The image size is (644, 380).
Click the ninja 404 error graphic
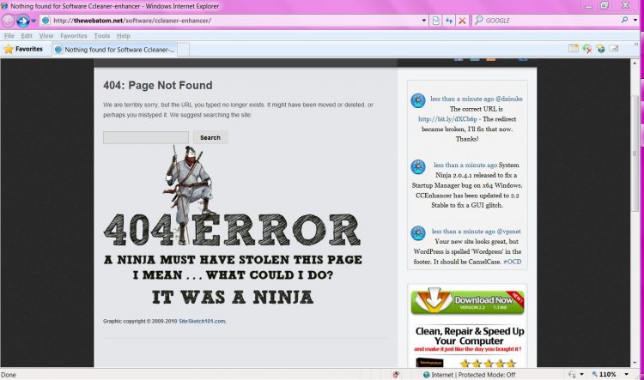coord(233,226)
